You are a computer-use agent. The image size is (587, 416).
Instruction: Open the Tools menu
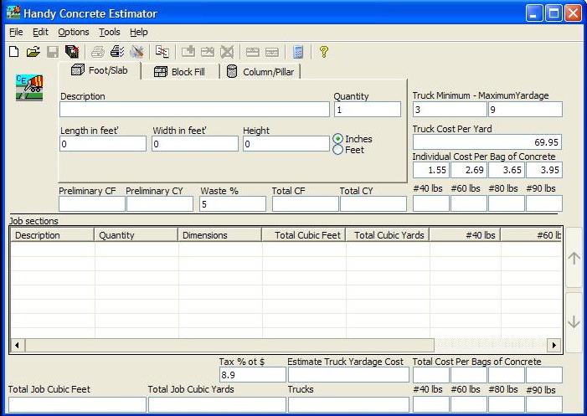pos(109,32)
